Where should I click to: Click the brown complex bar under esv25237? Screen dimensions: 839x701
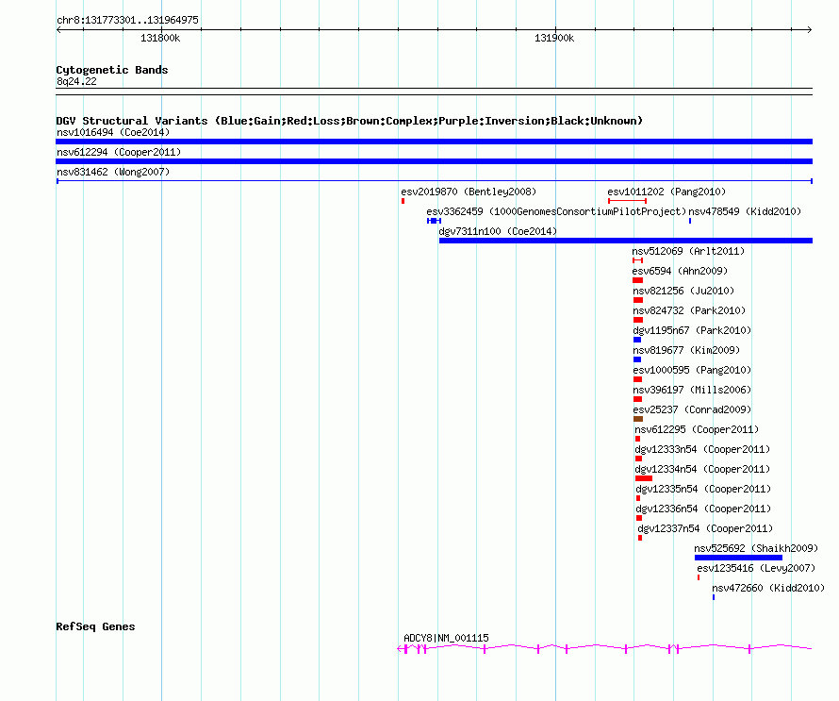[638, 419]
